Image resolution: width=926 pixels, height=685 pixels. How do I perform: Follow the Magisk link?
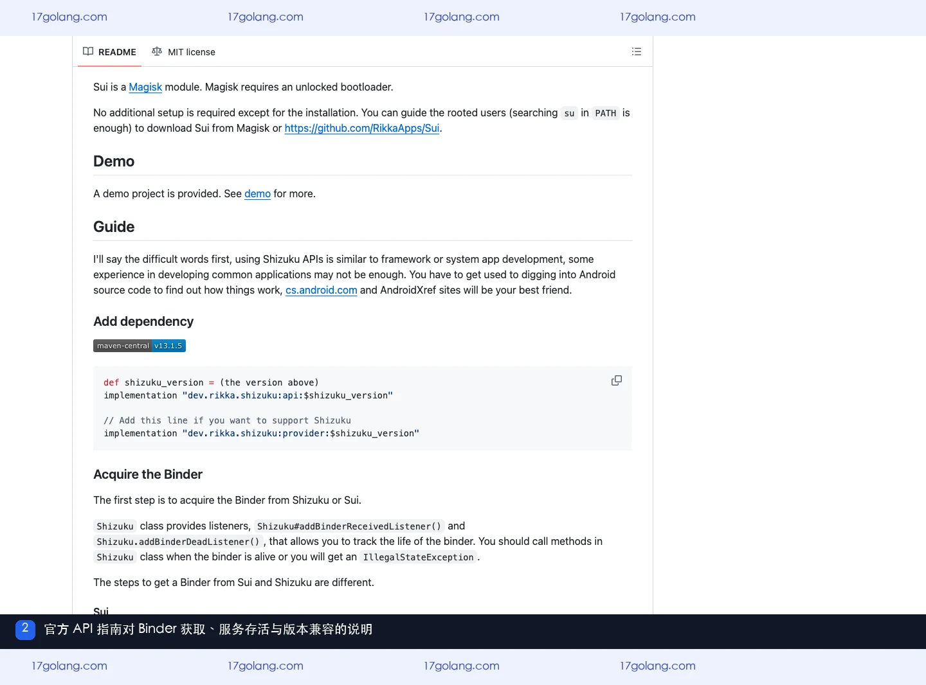tap(145, 87)
